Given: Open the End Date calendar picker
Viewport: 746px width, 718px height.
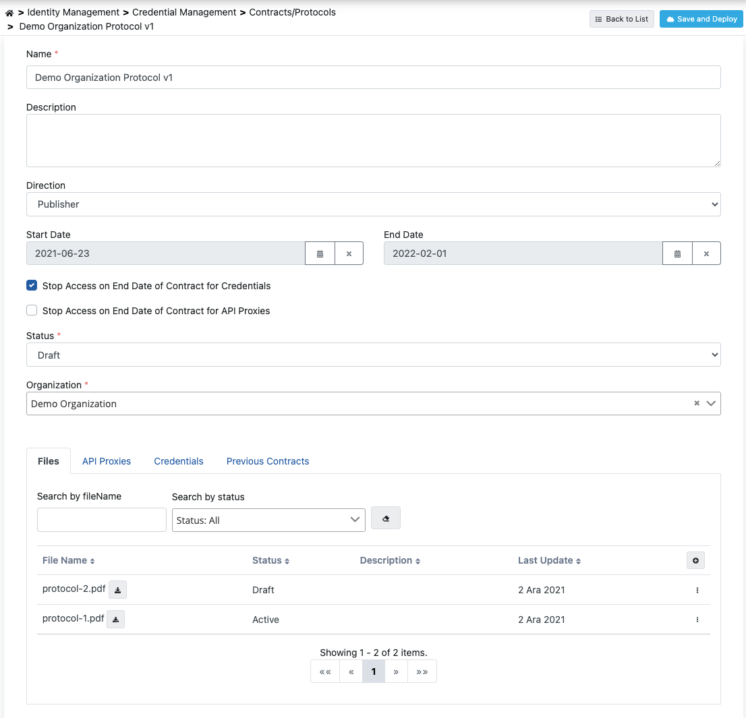Looking at the screenshot, I should [x=677, y=253].
